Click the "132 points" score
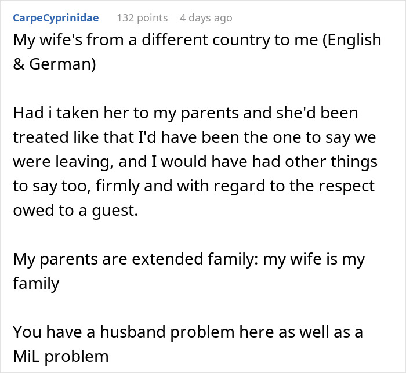Screen dimensions: 406x373 coord(142,18)
